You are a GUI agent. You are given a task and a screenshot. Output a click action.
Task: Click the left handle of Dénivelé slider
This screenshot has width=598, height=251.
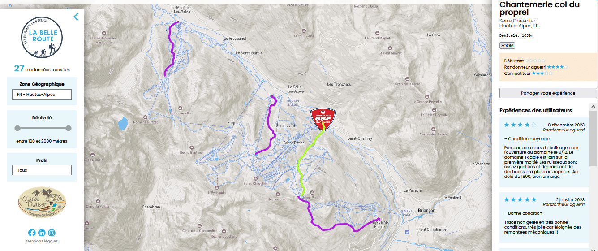point(17,128)
